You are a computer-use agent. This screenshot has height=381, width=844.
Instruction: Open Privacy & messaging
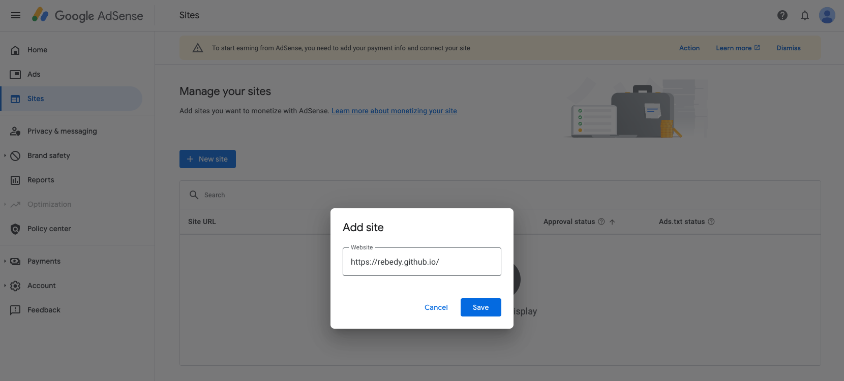click(x=71, y=131)
